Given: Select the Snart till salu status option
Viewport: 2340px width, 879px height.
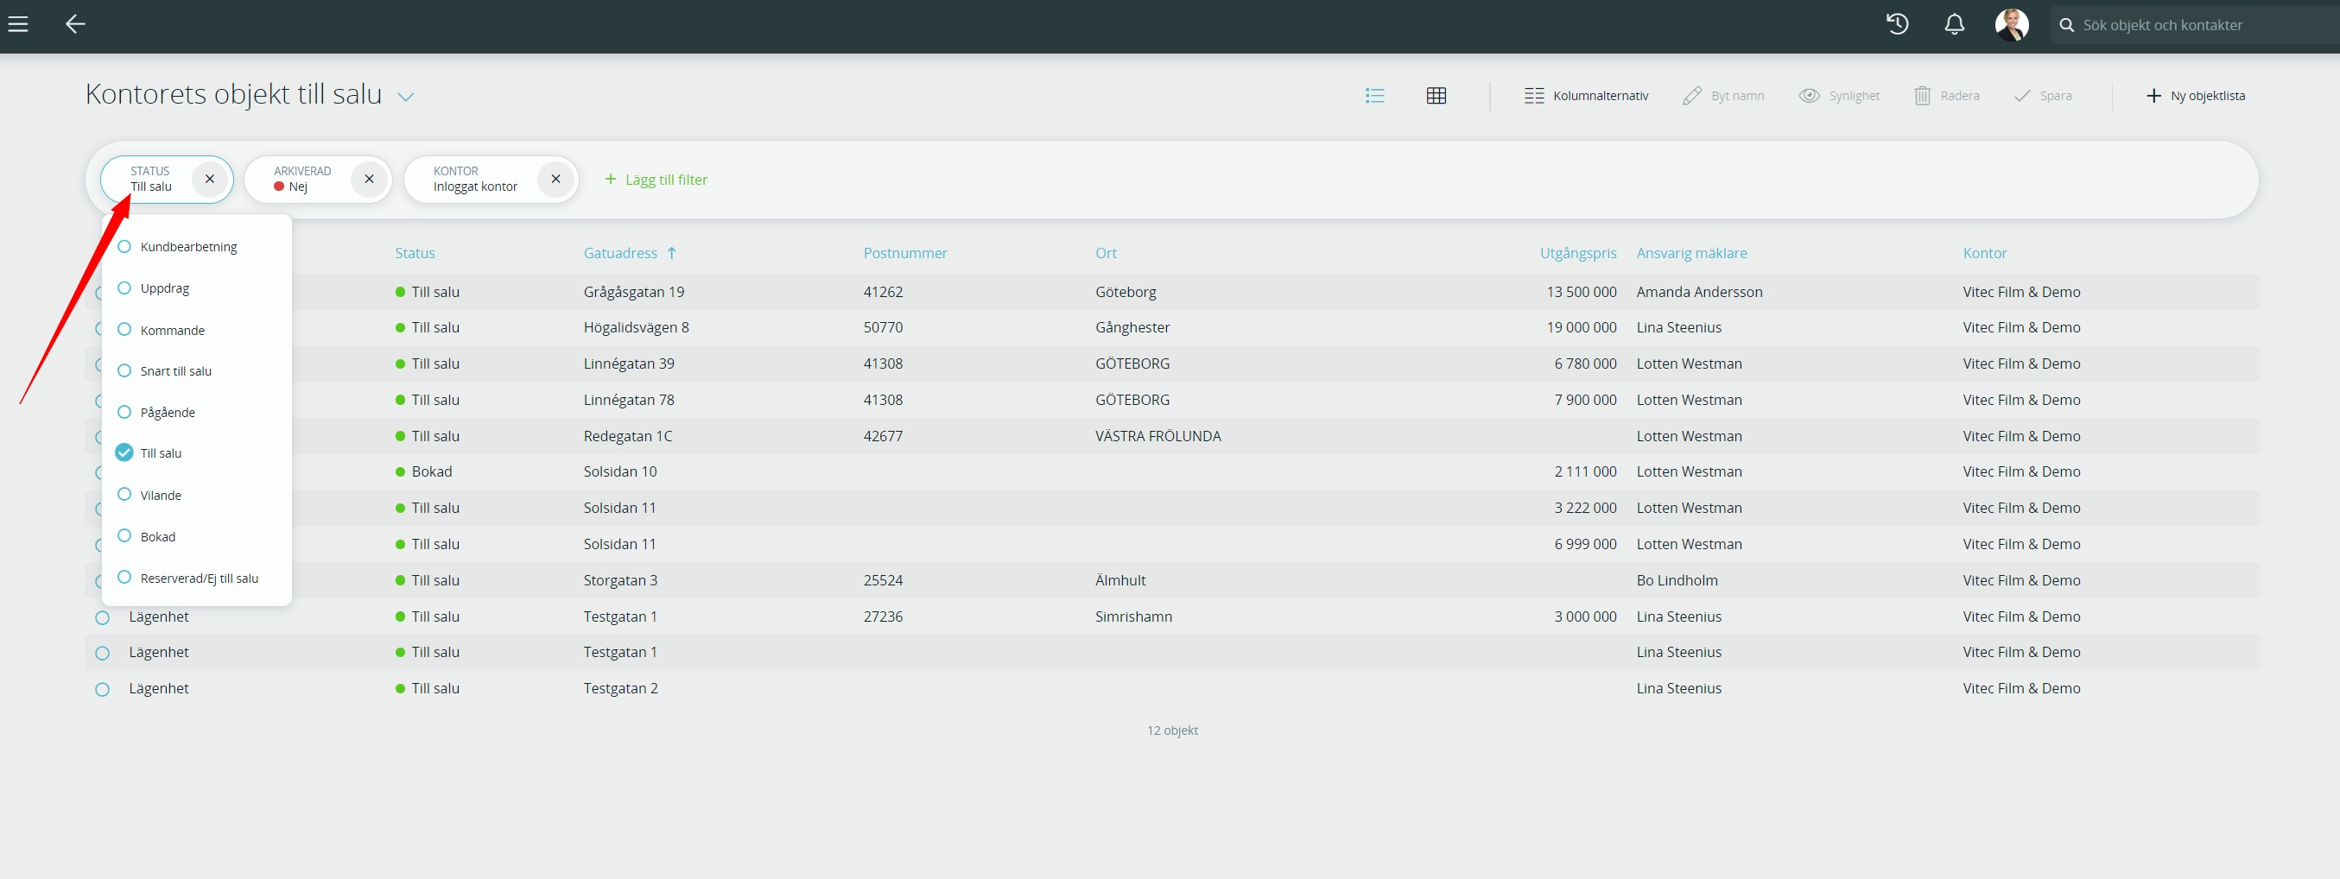Looking at the screenshot, I should click(165, 371).
